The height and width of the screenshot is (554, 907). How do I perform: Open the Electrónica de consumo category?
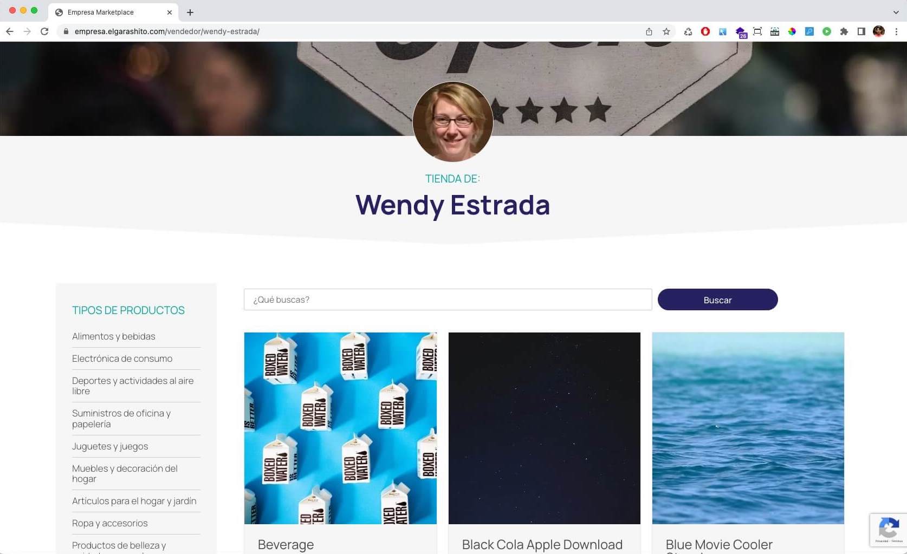122,359
